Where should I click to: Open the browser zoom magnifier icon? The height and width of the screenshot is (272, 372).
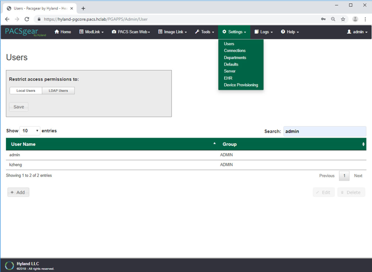coord(333,19)
